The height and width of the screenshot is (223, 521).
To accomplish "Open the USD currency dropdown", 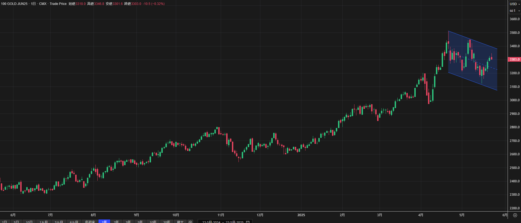I will pos(514,4).
